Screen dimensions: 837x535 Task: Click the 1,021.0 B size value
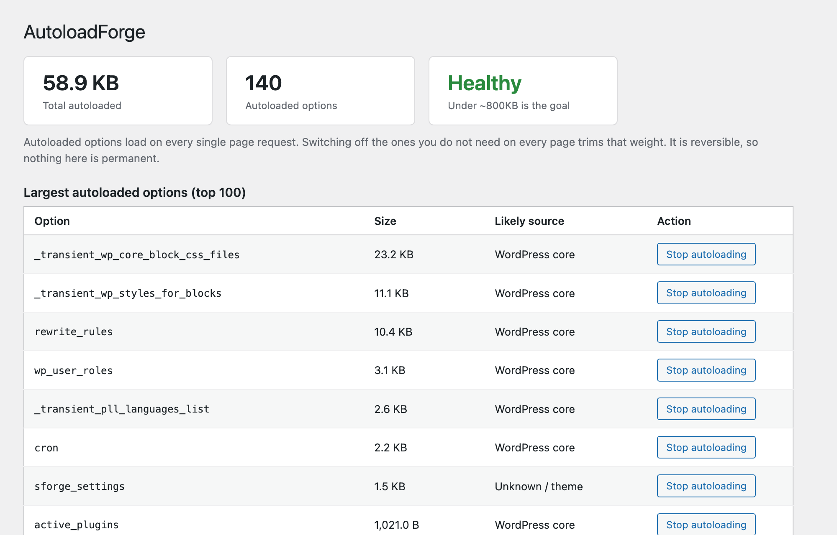coord(397,525)
